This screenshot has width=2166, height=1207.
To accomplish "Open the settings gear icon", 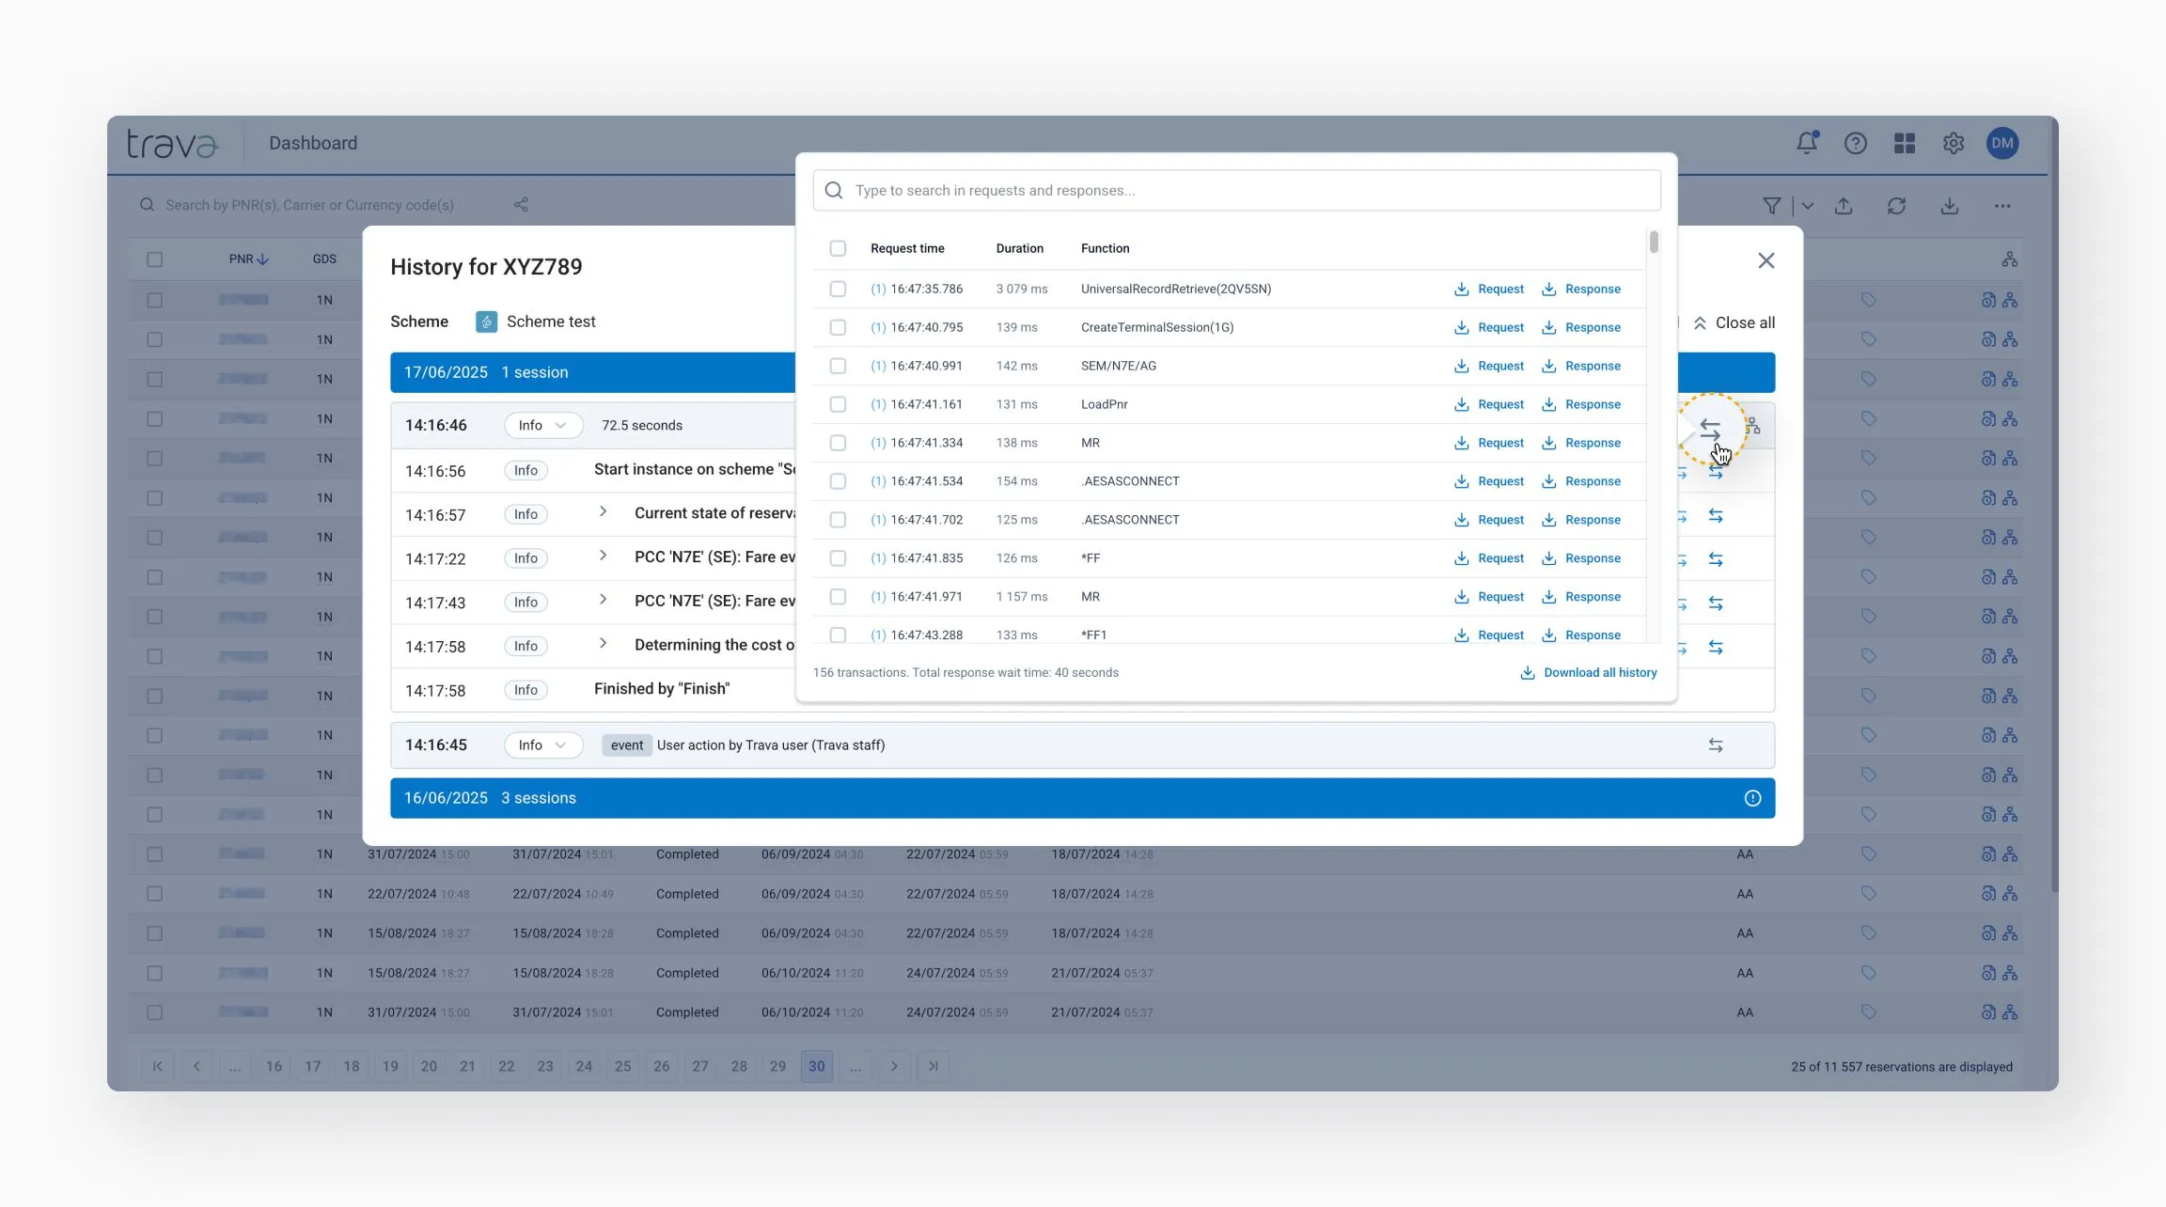I will tap(1954, 143).
